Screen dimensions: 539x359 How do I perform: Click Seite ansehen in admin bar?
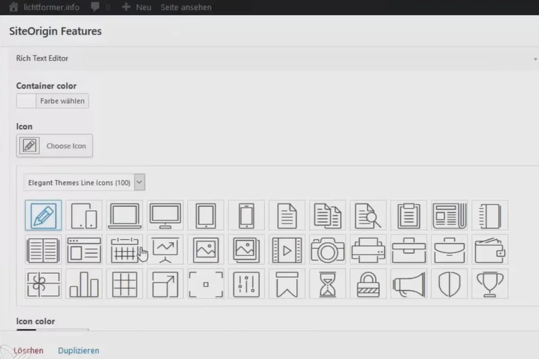[x=186, y=7]
